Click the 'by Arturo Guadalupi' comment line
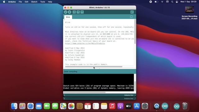Viewport: 199px width, 112px height. (75, 55)
